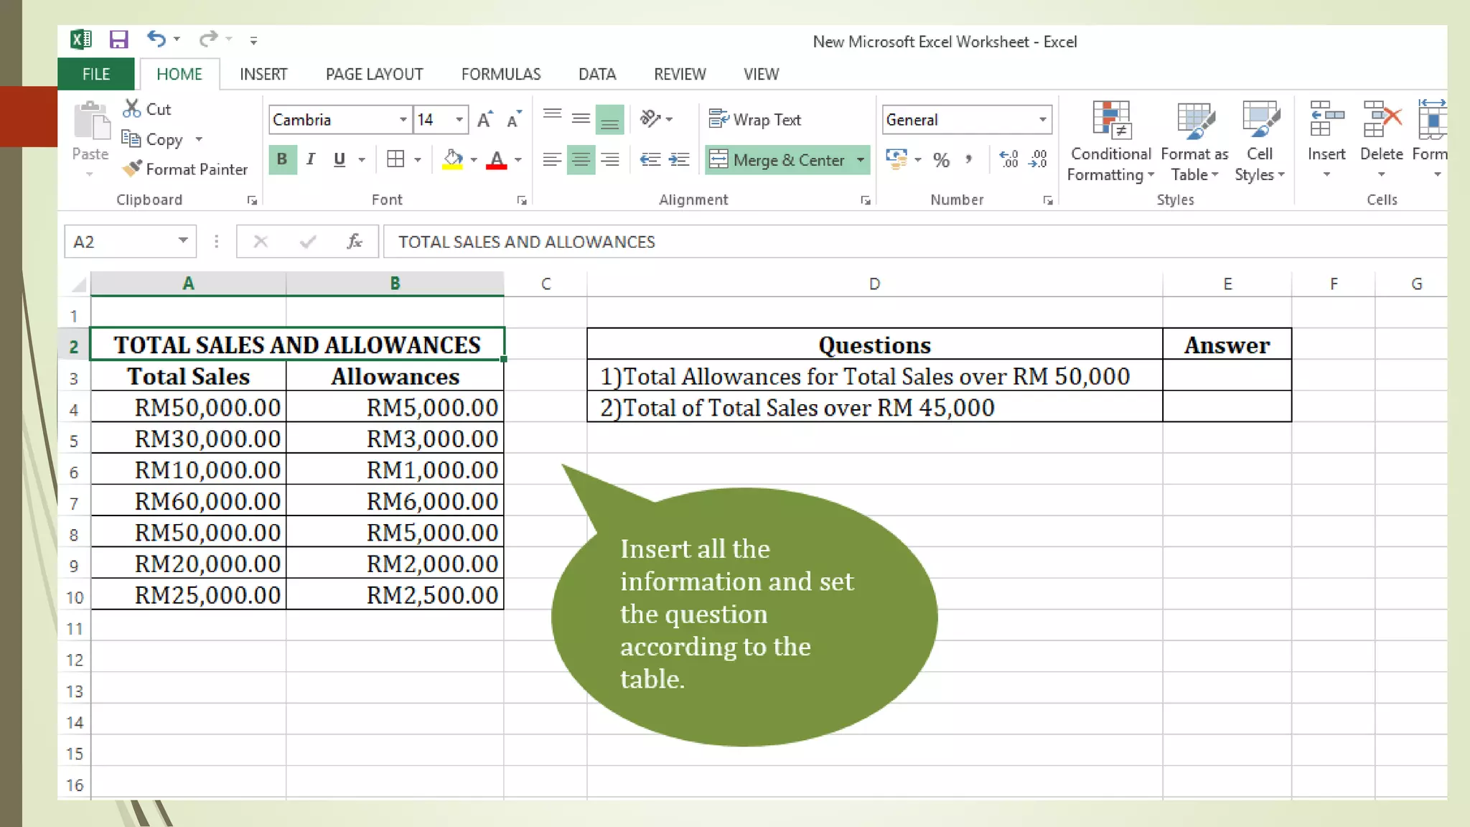Click Insert Function fx icon
Image resolution: width=1470 pixels, height=827 pixels.
click(354, 242)
